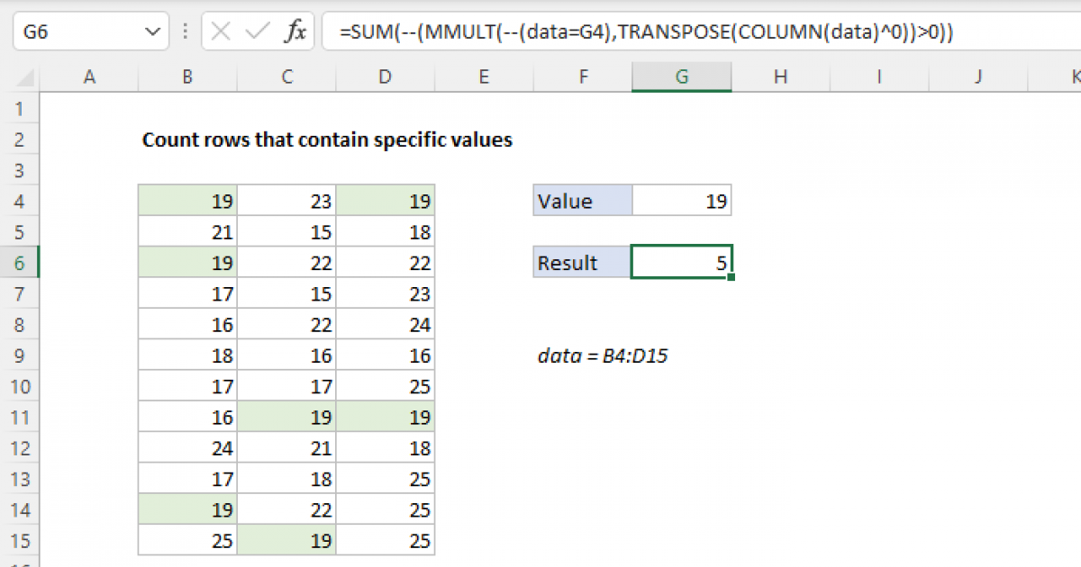Select row 3 header
The width and height of the screenshot is (1081, 567).
(20, 170)
